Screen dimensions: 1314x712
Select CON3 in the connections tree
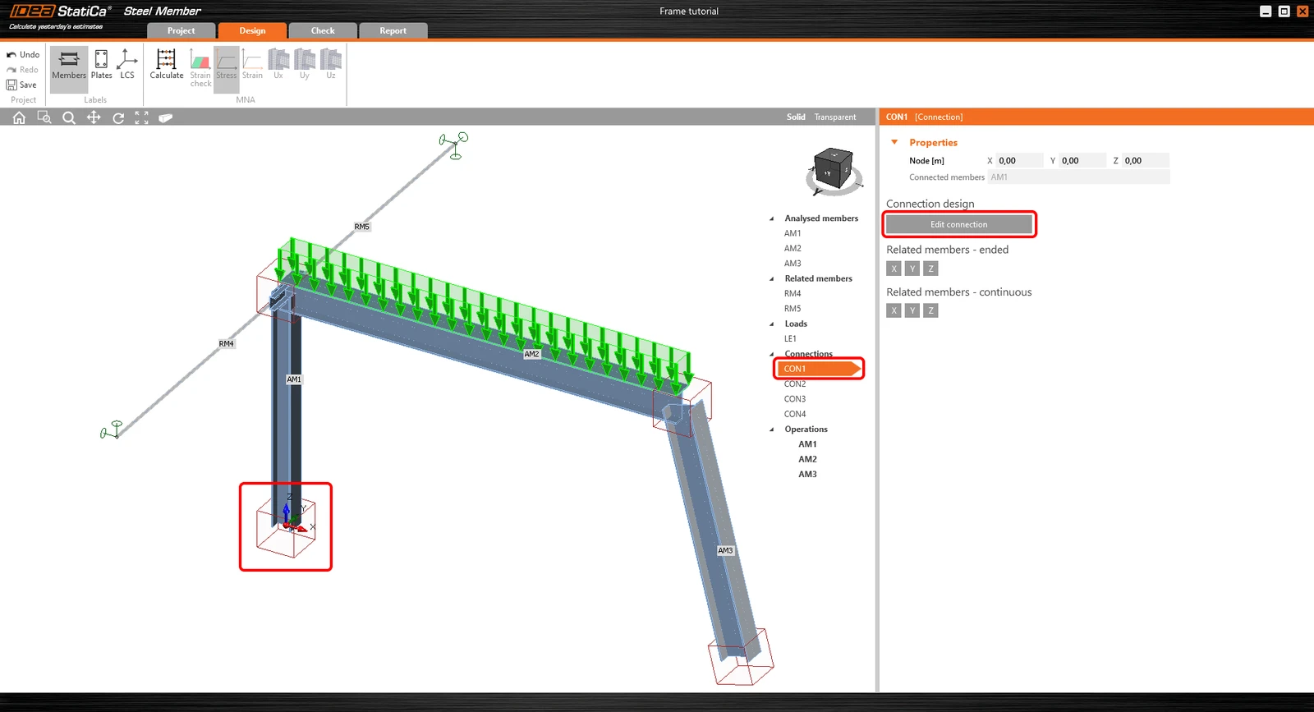(795, 399)
